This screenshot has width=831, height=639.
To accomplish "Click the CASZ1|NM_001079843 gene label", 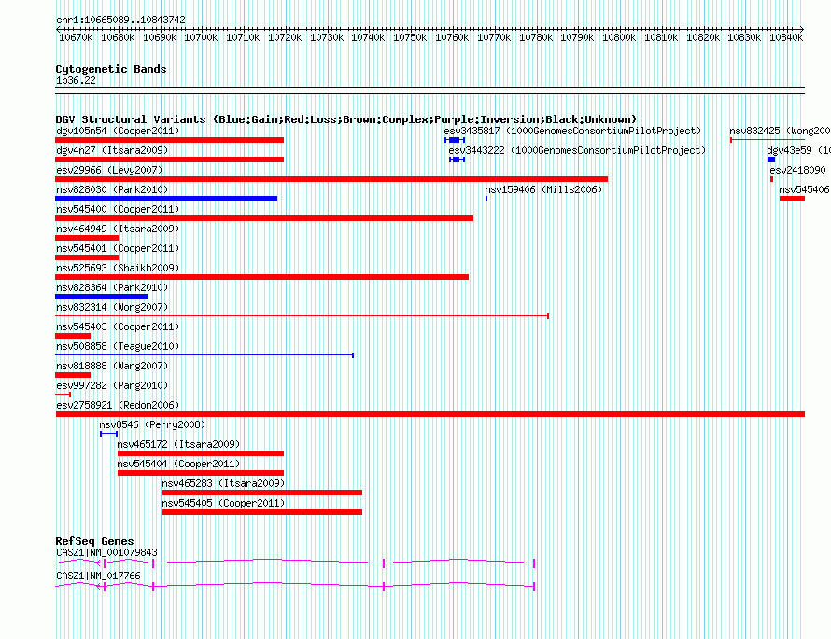I will pyautogui.click(x=106, y=552).
